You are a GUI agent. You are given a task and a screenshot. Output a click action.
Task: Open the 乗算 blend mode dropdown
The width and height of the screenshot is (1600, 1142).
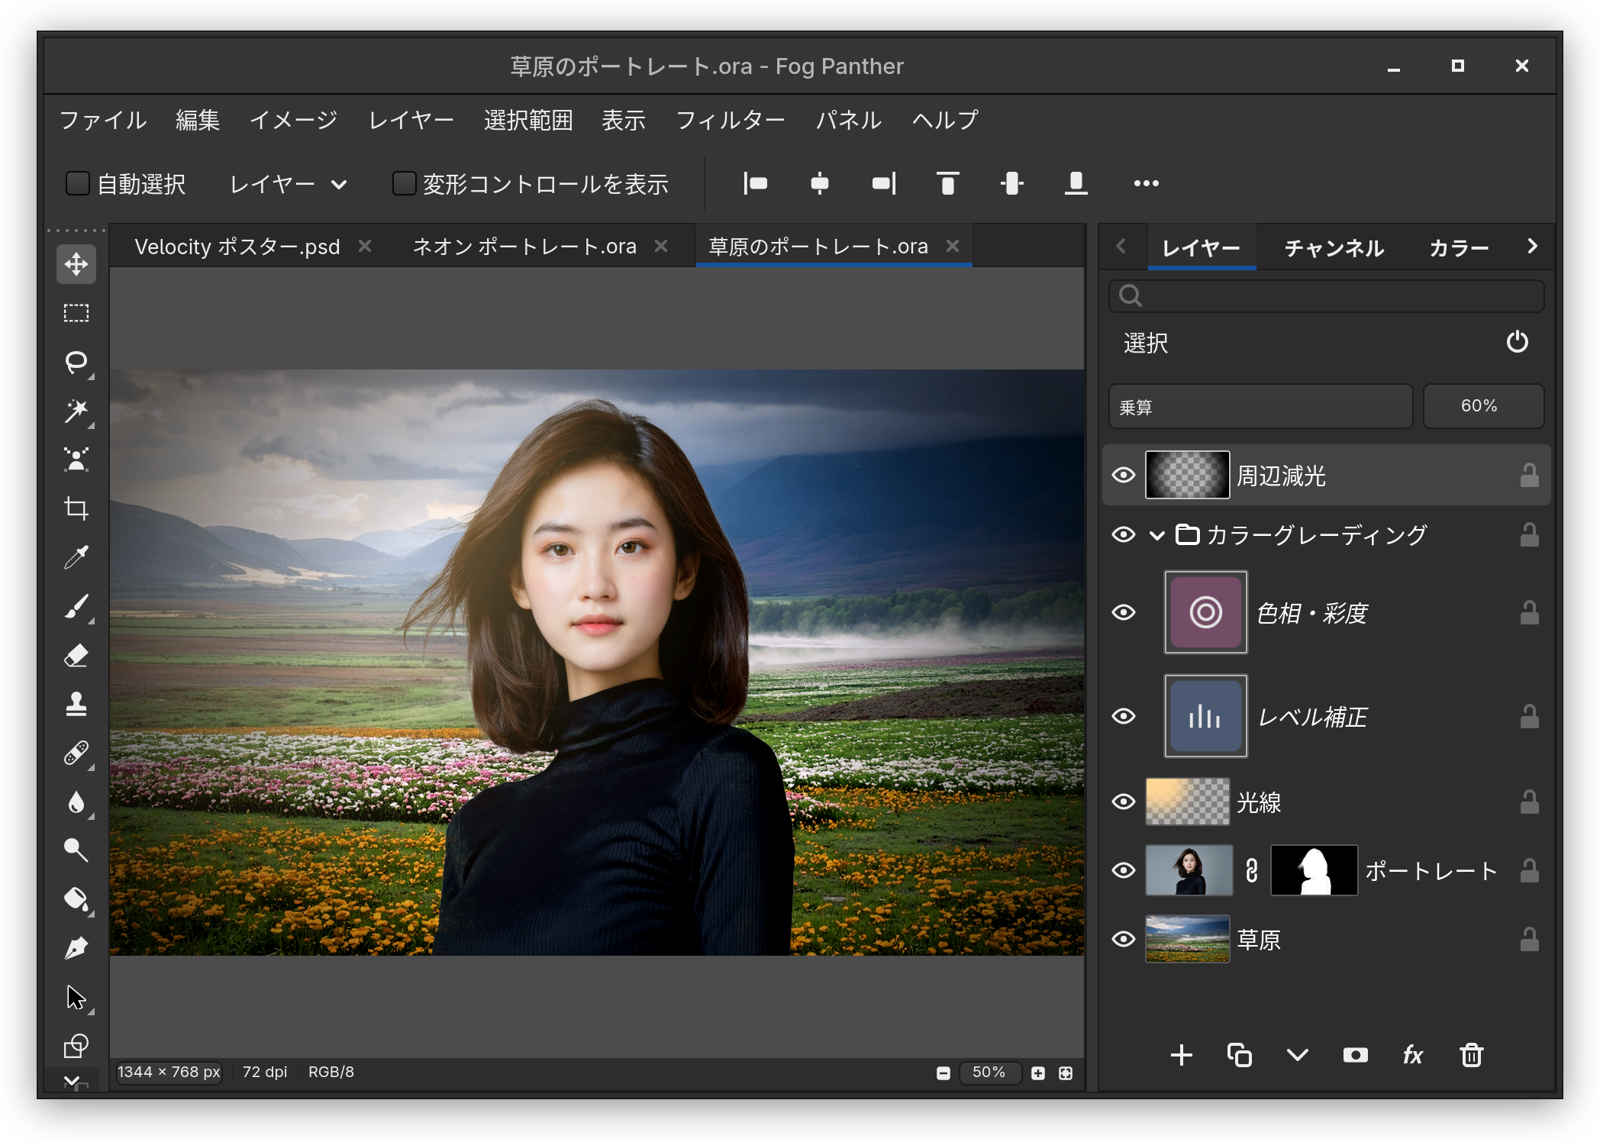1260,406
